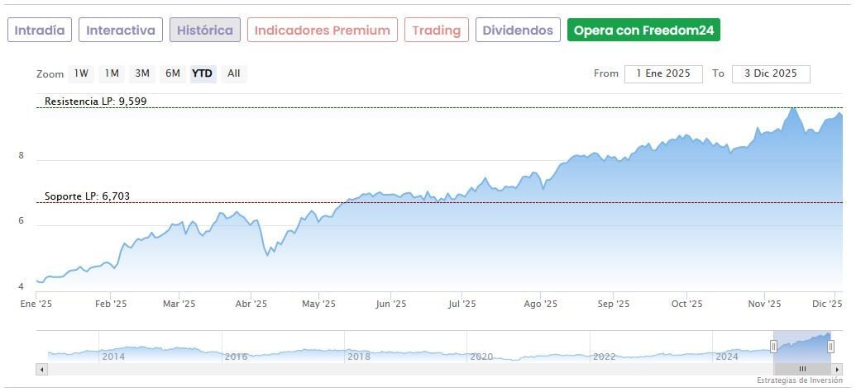Set zoom to 6M
Image resolution: width=856 pixels, height=392 pixels.
172,73
